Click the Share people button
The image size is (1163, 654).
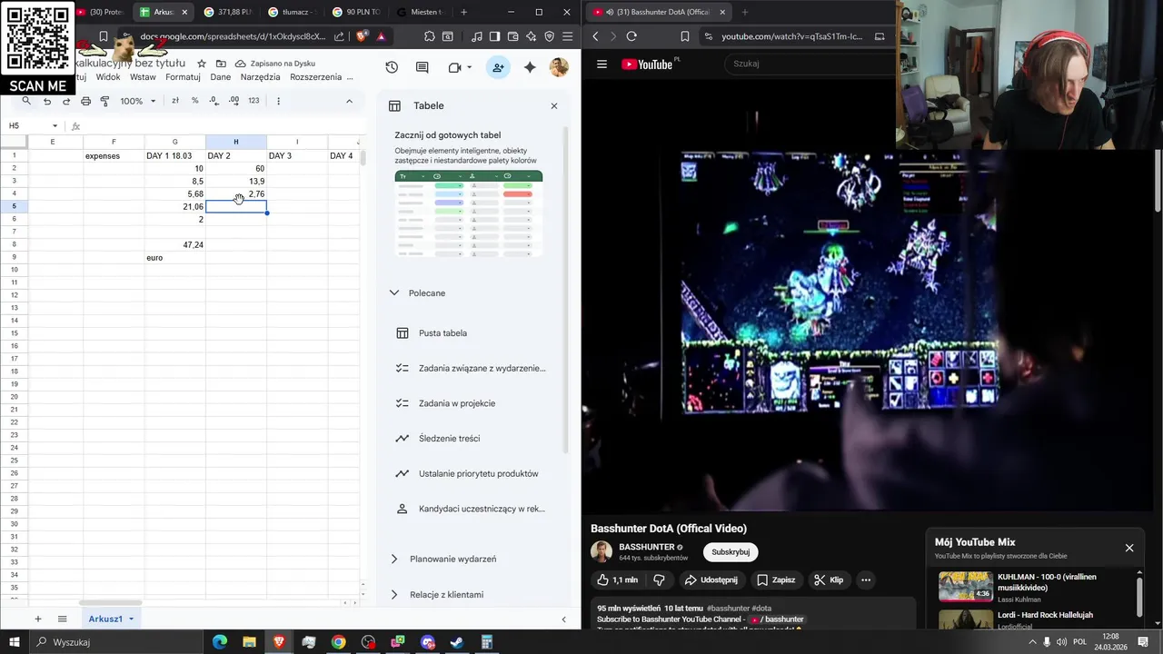(498, 67)
